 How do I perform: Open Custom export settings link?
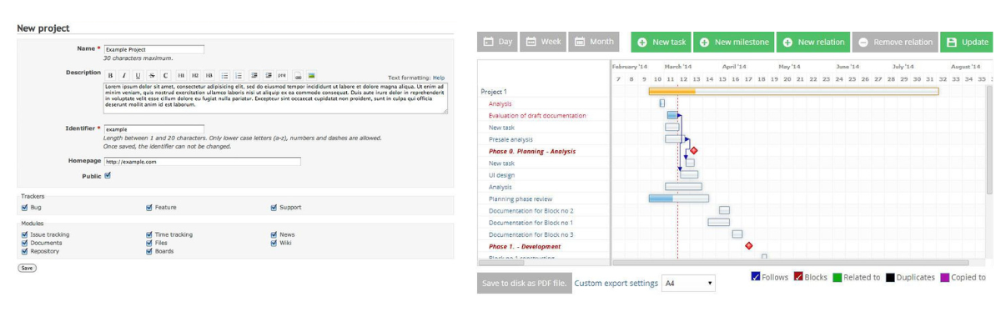click(x=616, y=284)
